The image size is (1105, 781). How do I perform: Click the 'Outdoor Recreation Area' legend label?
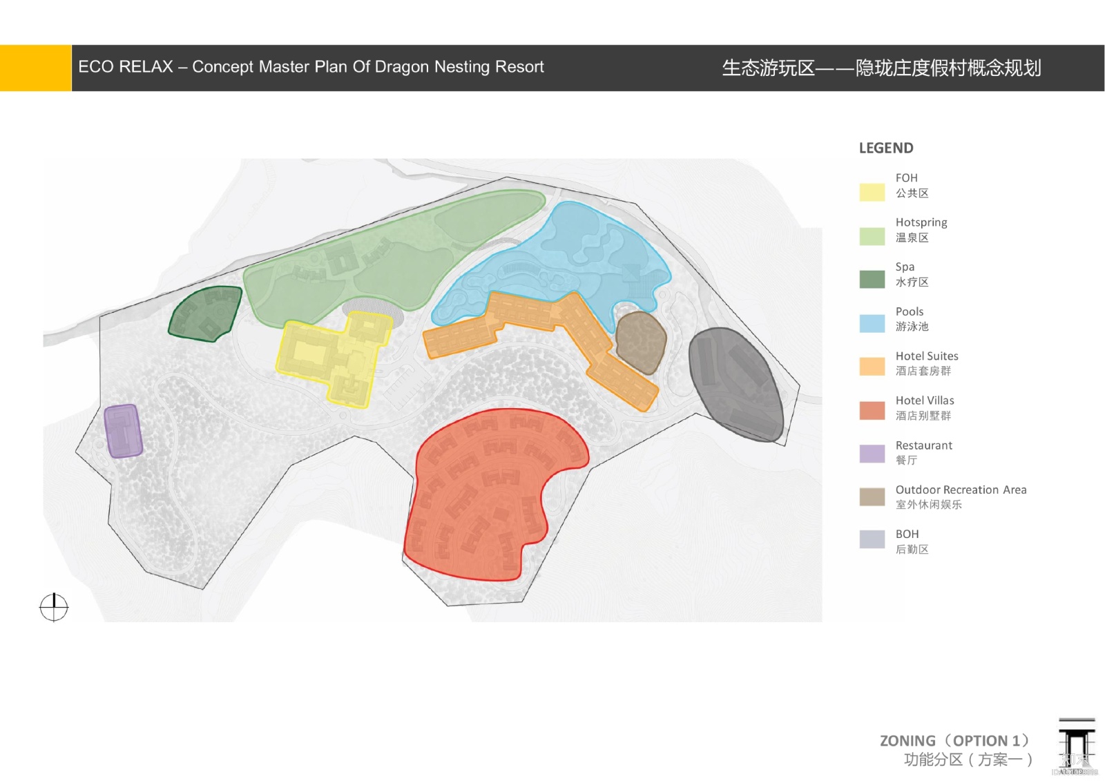coord(961,490)
